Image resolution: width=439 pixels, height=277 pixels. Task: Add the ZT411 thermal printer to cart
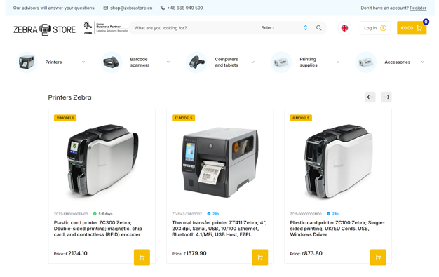tap(259, 257)
